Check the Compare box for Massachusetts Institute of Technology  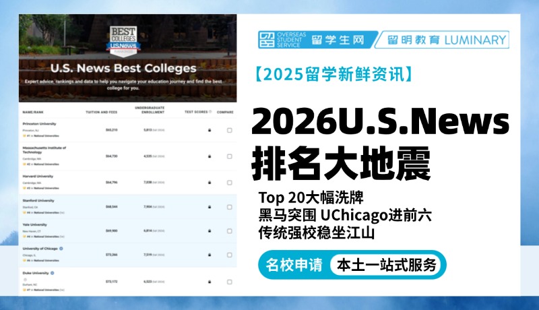230,156
